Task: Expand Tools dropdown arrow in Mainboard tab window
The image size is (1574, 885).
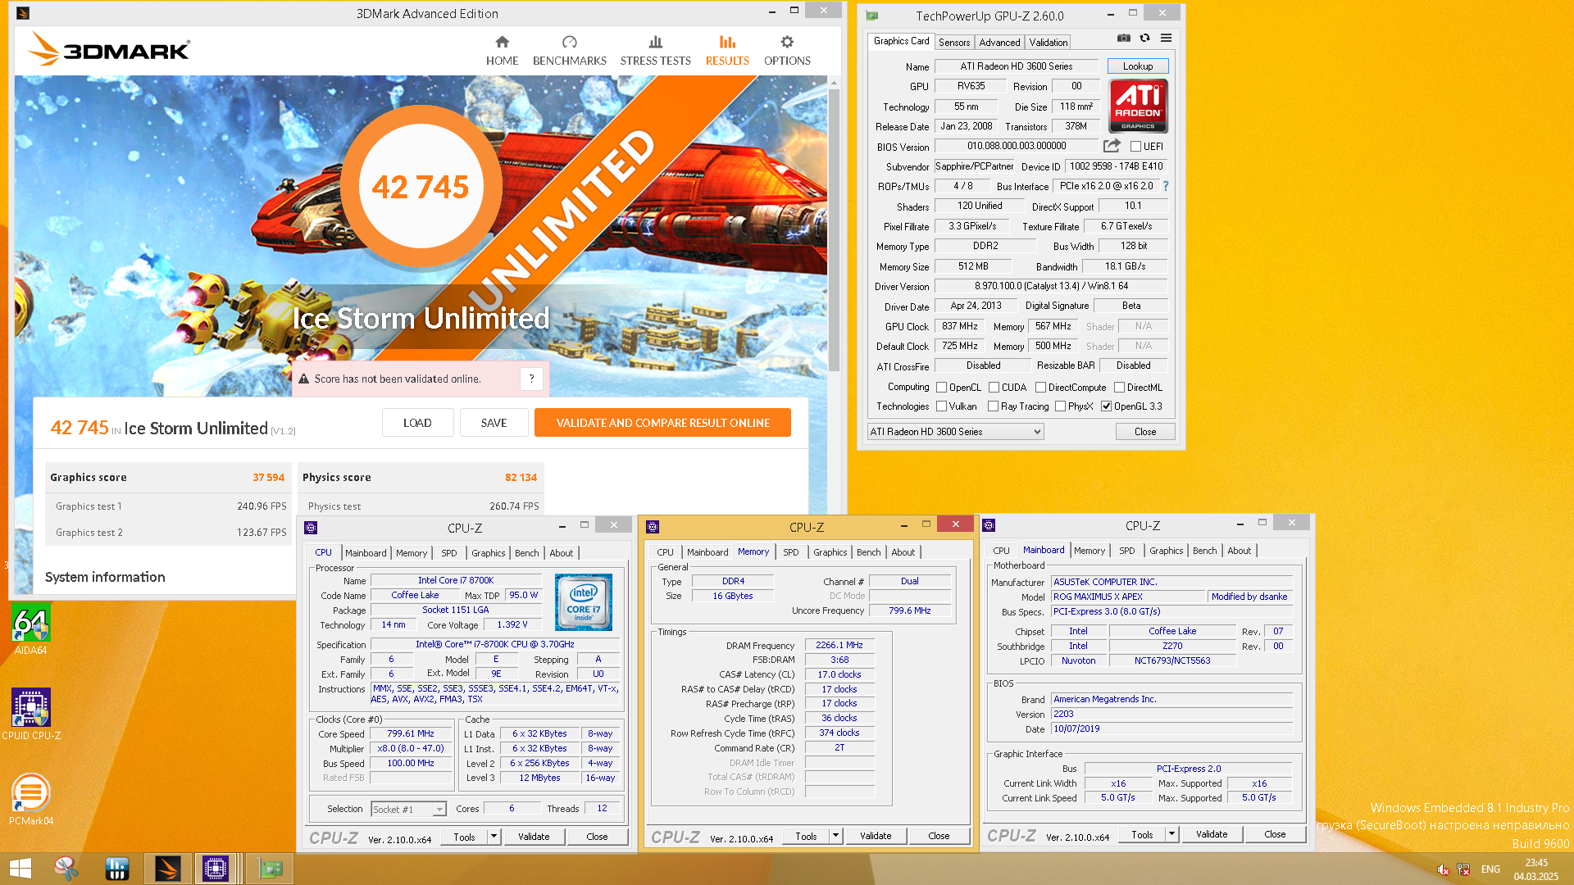Action: coord(1171,834)
